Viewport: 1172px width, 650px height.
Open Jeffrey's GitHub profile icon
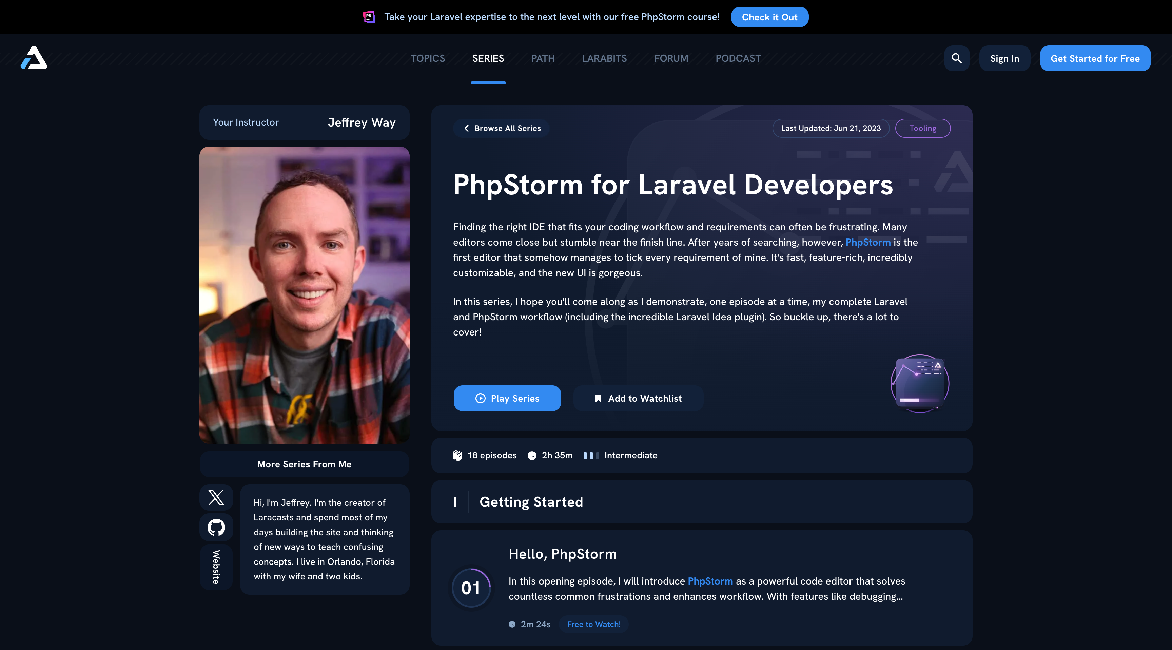(216, 527)
